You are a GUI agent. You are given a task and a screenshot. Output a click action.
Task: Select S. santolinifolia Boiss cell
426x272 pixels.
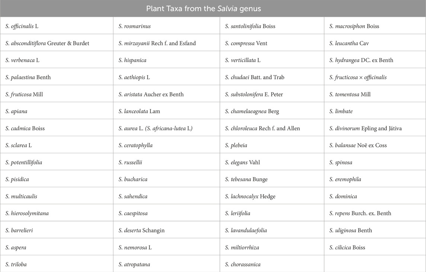(x=250, y=26)
